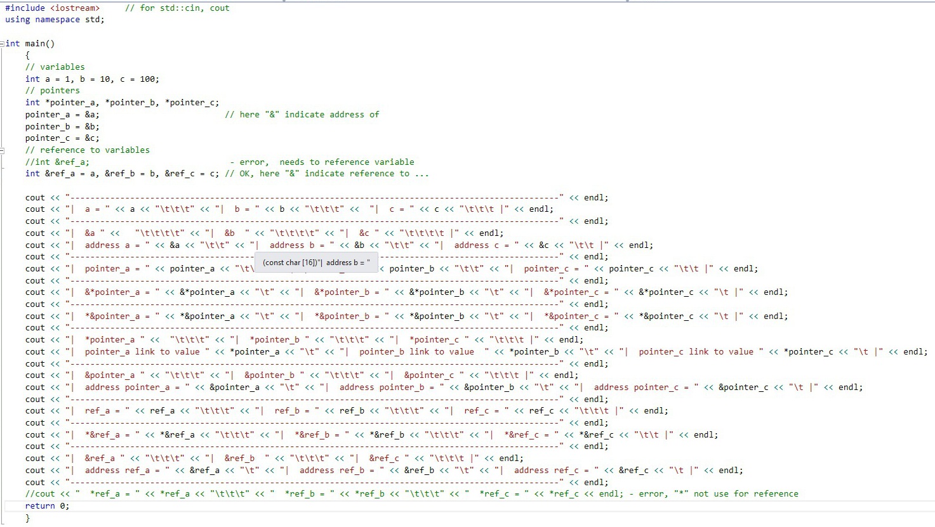Click the return 0 statement

tap(44, 505)
